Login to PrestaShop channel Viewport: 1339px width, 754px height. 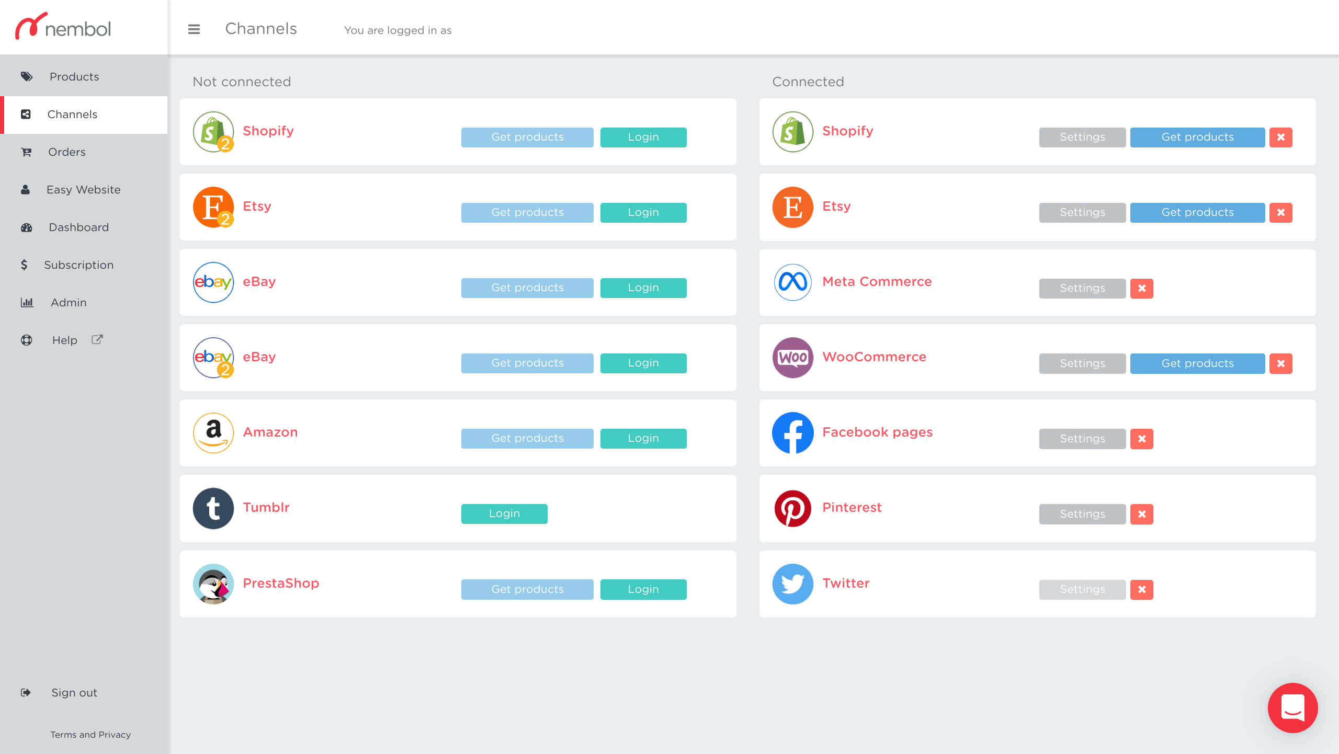643,589
